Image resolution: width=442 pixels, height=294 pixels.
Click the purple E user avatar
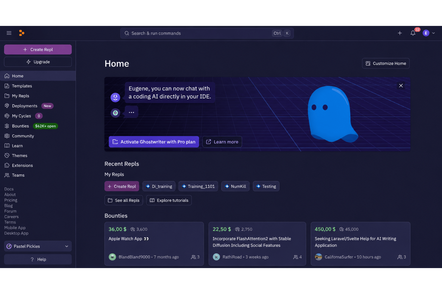pos(426,33)
